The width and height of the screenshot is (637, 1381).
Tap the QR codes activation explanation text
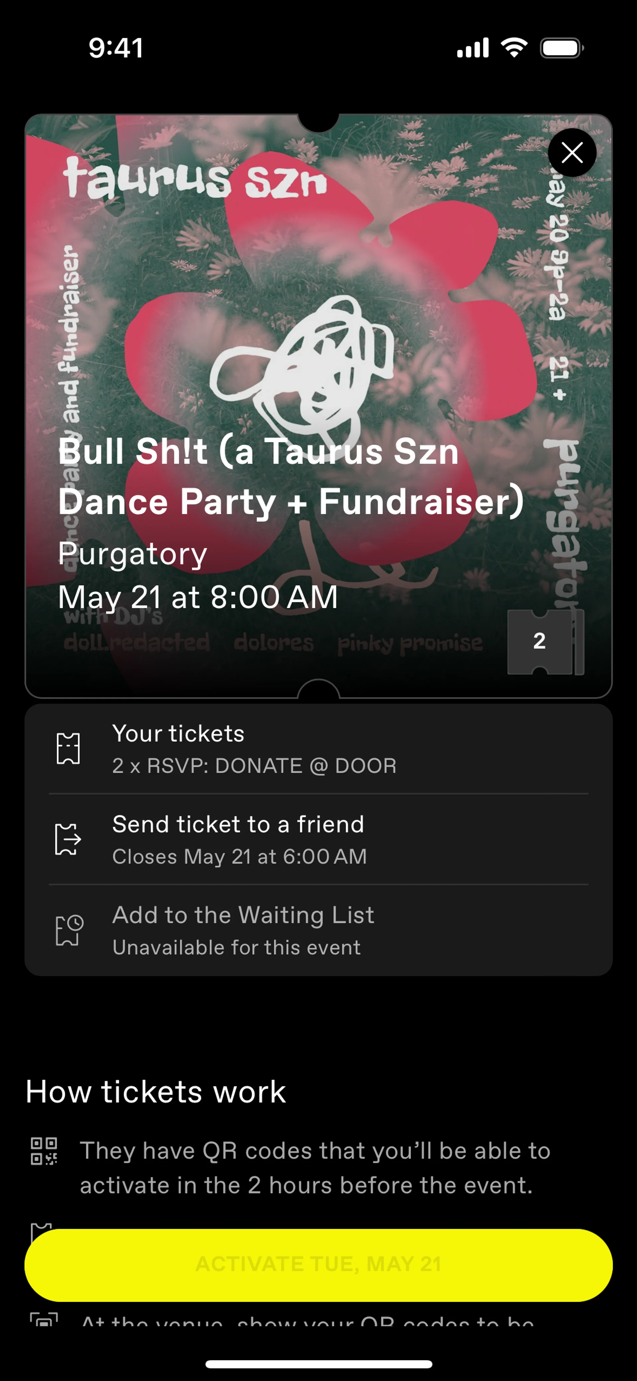pos(315,1168)
